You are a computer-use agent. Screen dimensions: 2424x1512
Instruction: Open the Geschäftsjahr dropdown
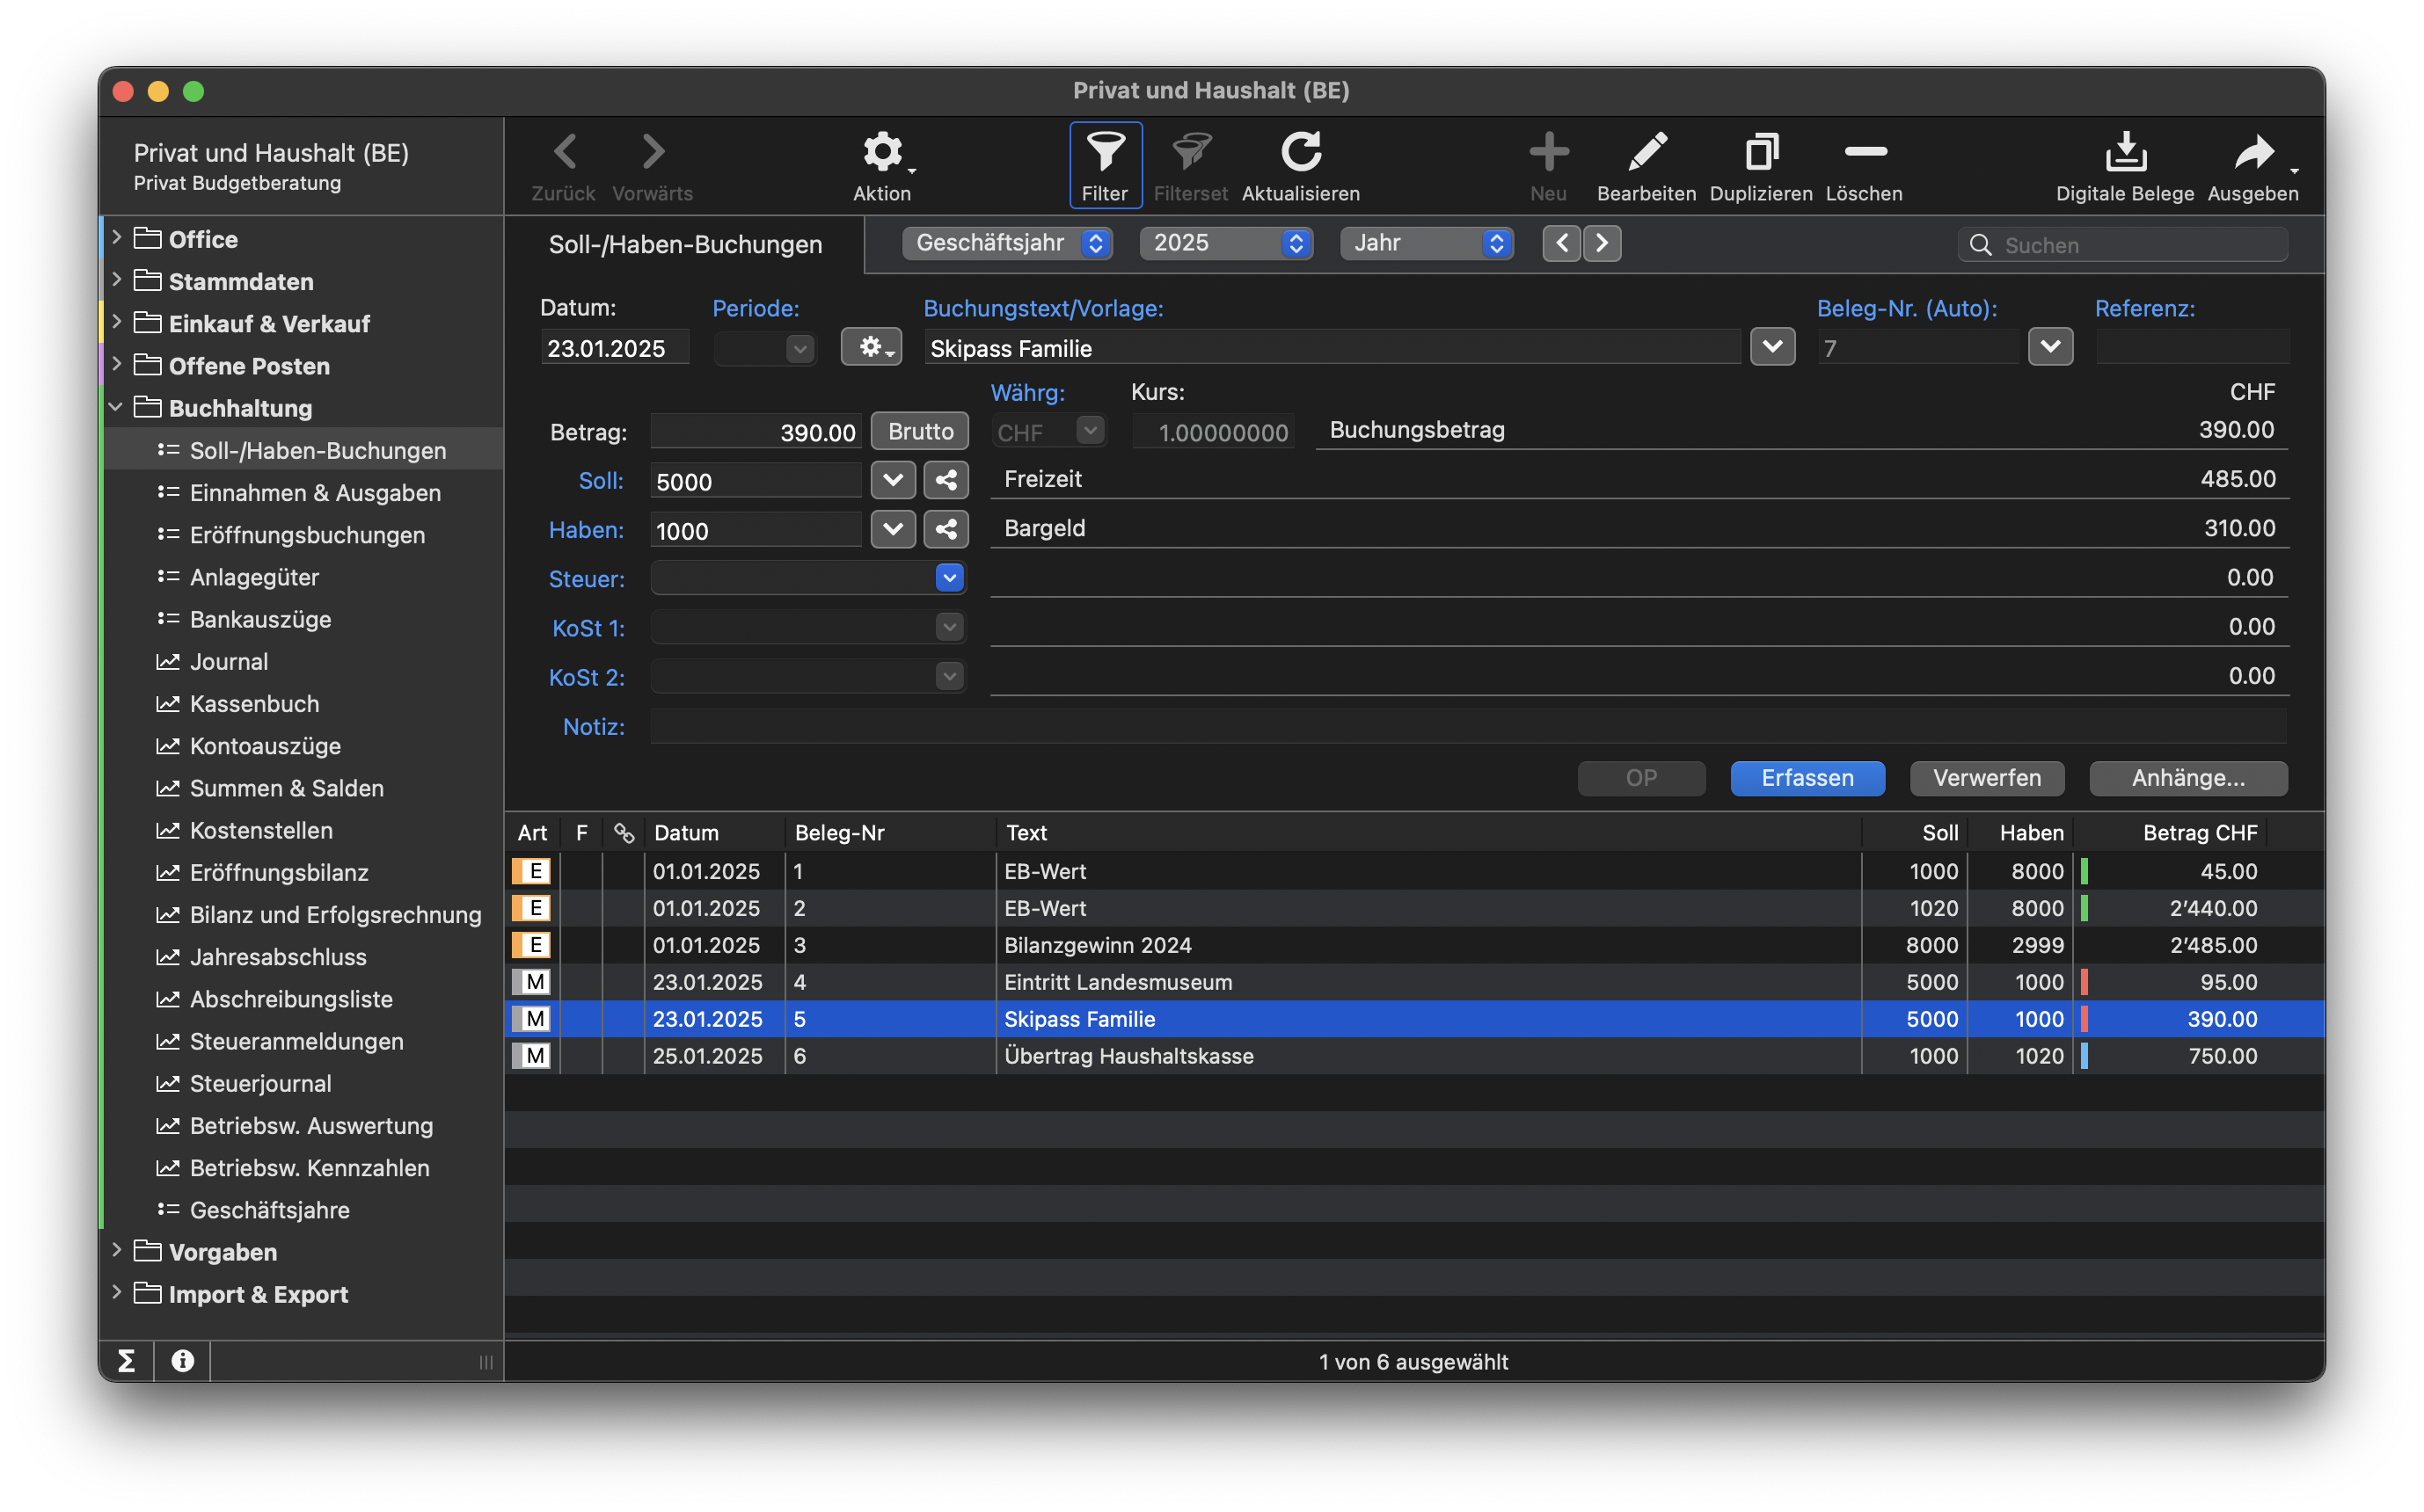click(1006, 243)
